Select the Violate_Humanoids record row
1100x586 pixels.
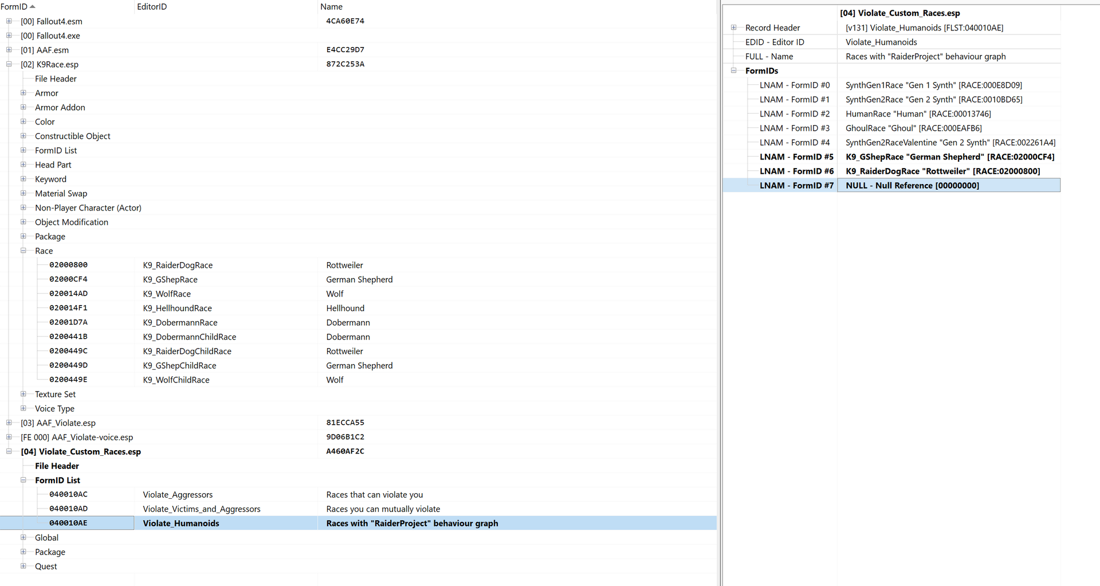(x=358, y=523)
